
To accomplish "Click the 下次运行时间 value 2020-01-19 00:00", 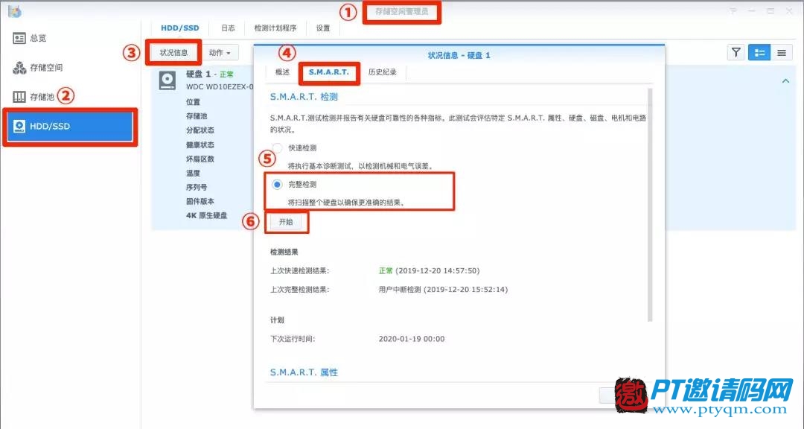I will pos(412,339).
